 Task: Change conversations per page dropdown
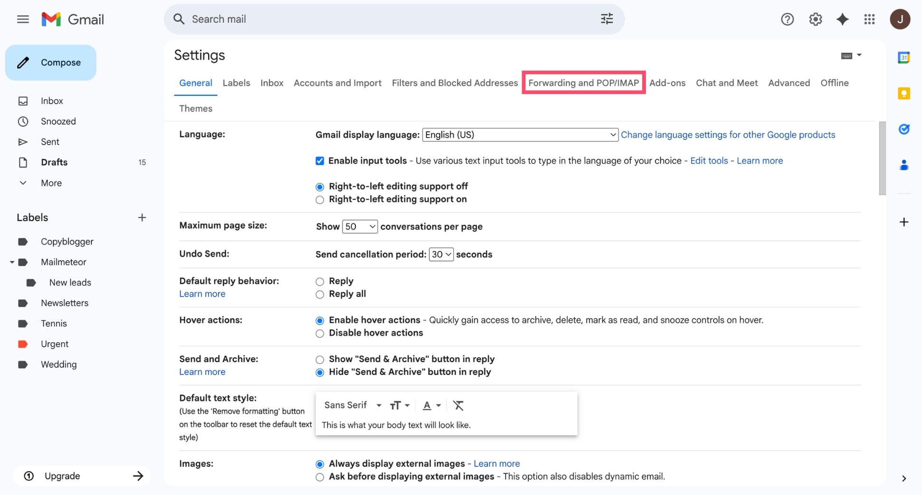tap(360, 226)
